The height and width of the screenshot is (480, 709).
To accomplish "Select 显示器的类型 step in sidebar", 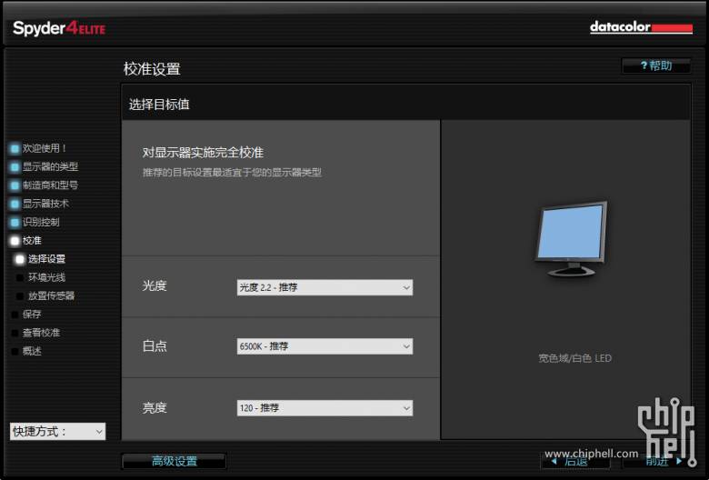I will click(x=50, y=166).
